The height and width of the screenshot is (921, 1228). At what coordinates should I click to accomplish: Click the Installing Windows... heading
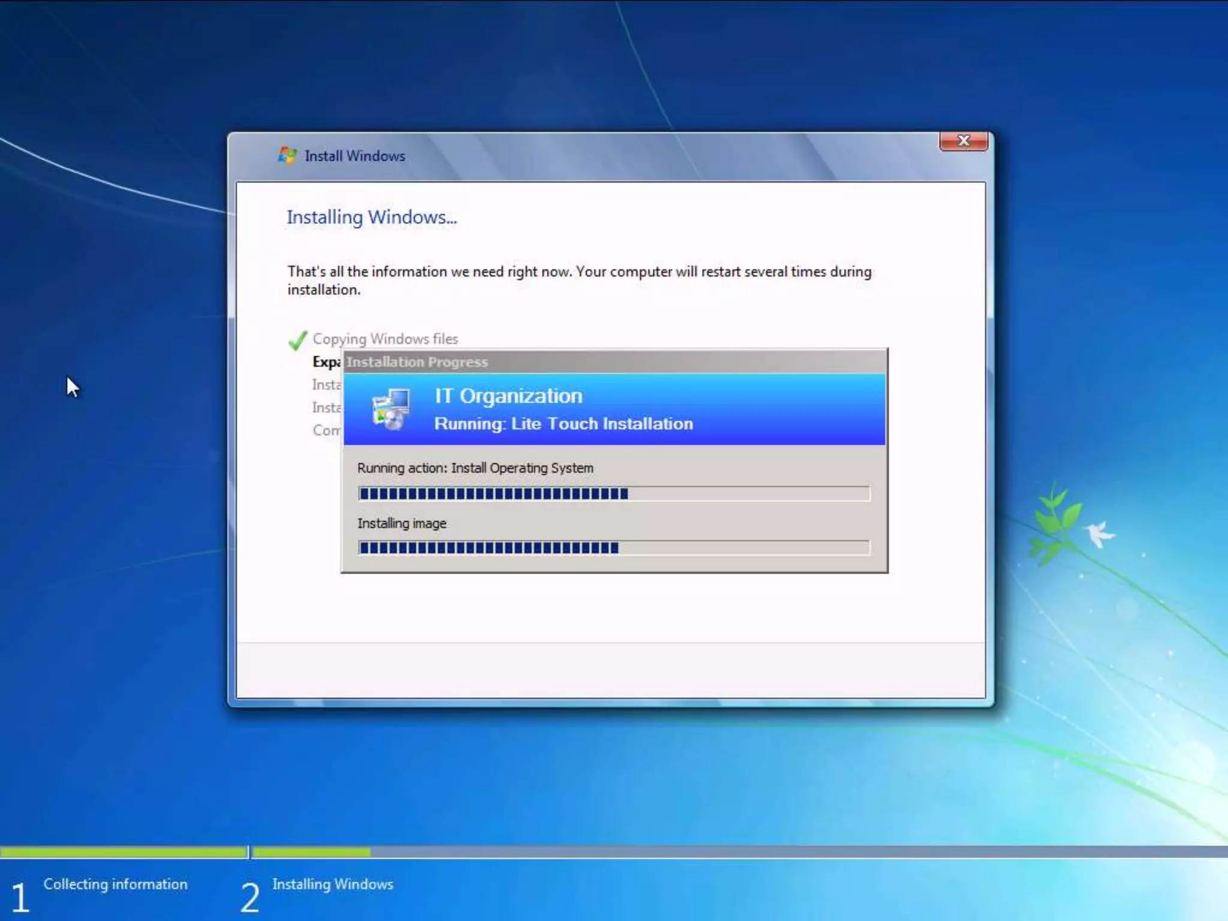371,217
